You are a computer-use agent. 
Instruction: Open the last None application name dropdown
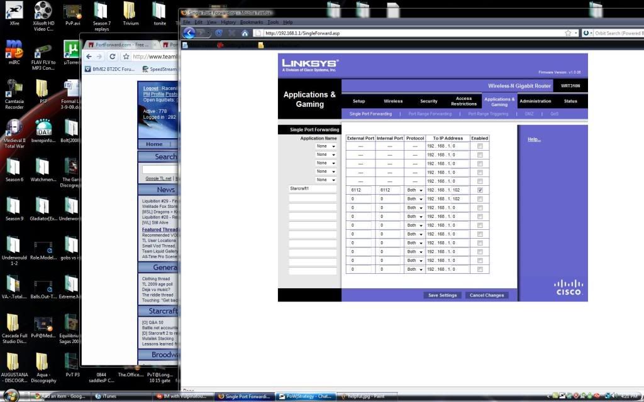click(x=326, y=180)
